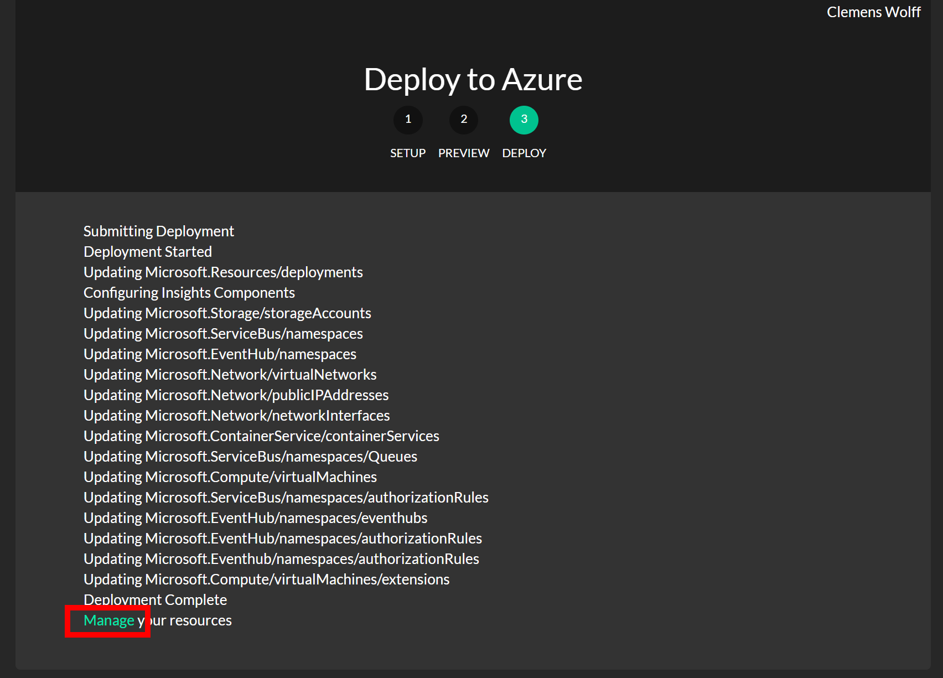Select step 1 circle

(x=408, y=120)
